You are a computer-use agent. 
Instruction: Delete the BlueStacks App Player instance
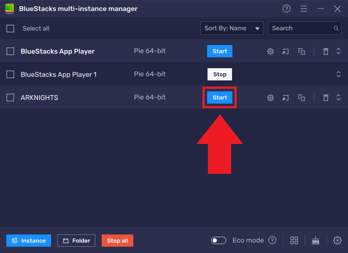click(x=325, y=51)
